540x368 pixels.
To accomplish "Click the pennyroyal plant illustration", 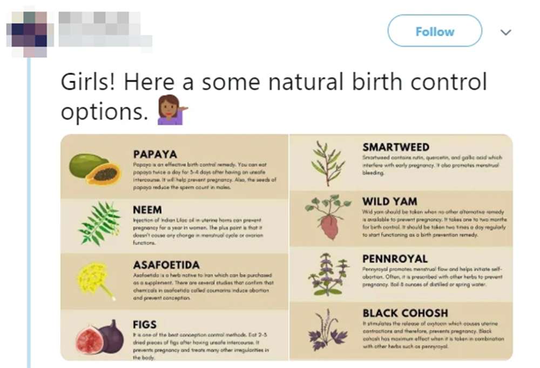I will pyautogui.click(x=328, y=274).
